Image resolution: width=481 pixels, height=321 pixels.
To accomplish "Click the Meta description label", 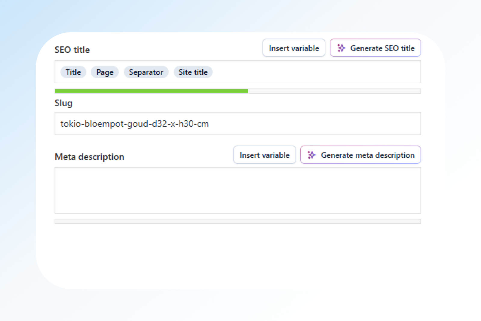I will tap(89, 157).
